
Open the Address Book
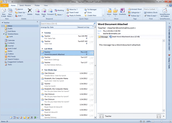(x=151, y=13)
